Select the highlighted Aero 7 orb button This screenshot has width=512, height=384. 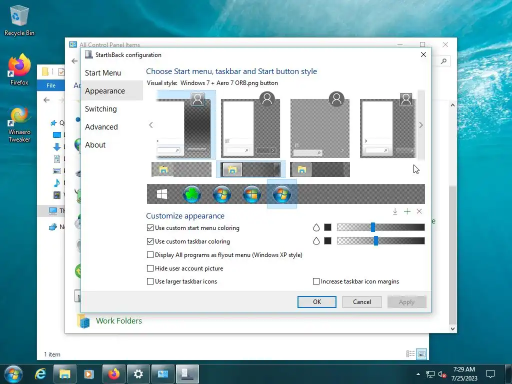(282, 194)
